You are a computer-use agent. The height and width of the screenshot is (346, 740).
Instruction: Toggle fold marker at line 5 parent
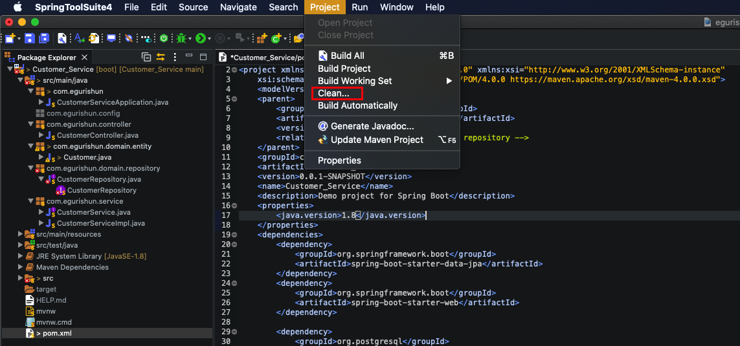[234, 99]
